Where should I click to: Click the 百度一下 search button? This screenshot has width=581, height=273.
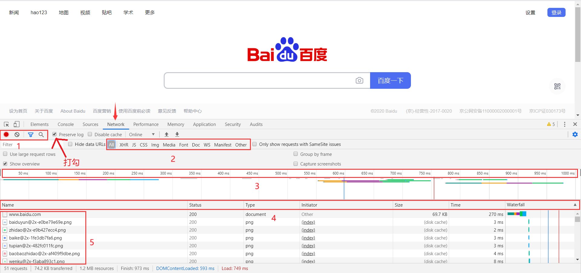click(390, 81)
